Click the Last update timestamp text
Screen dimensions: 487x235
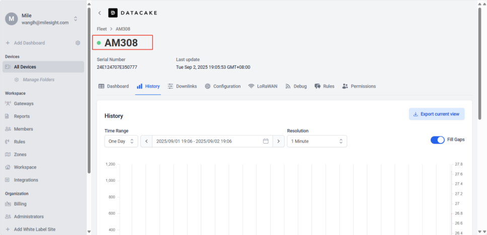tap(213, 67)
